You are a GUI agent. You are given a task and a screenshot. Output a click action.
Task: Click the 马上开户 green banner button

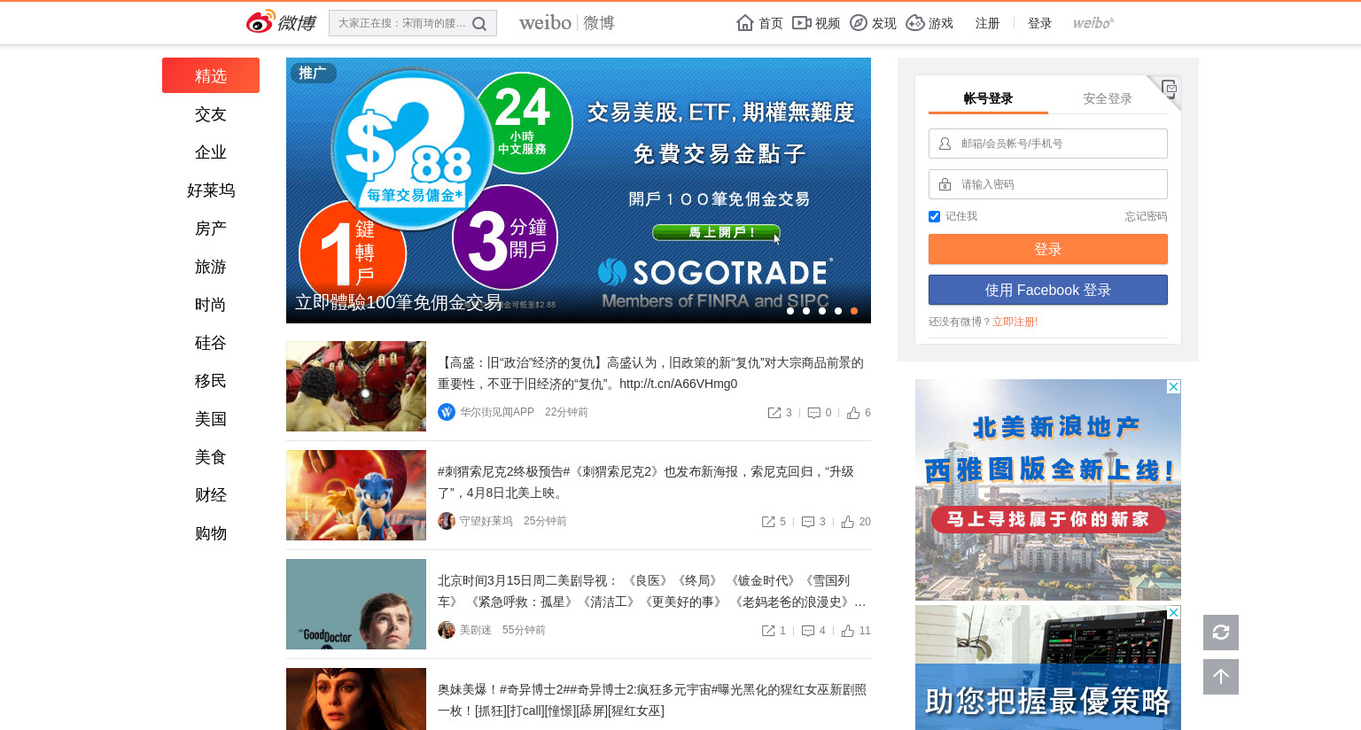point(716,232)
